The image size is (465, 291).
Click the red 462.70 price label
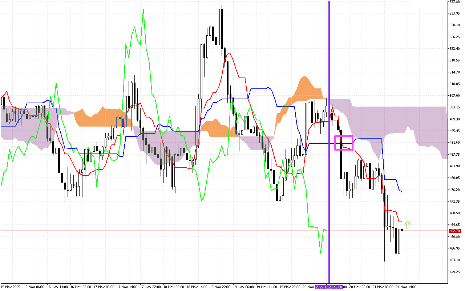454,231
